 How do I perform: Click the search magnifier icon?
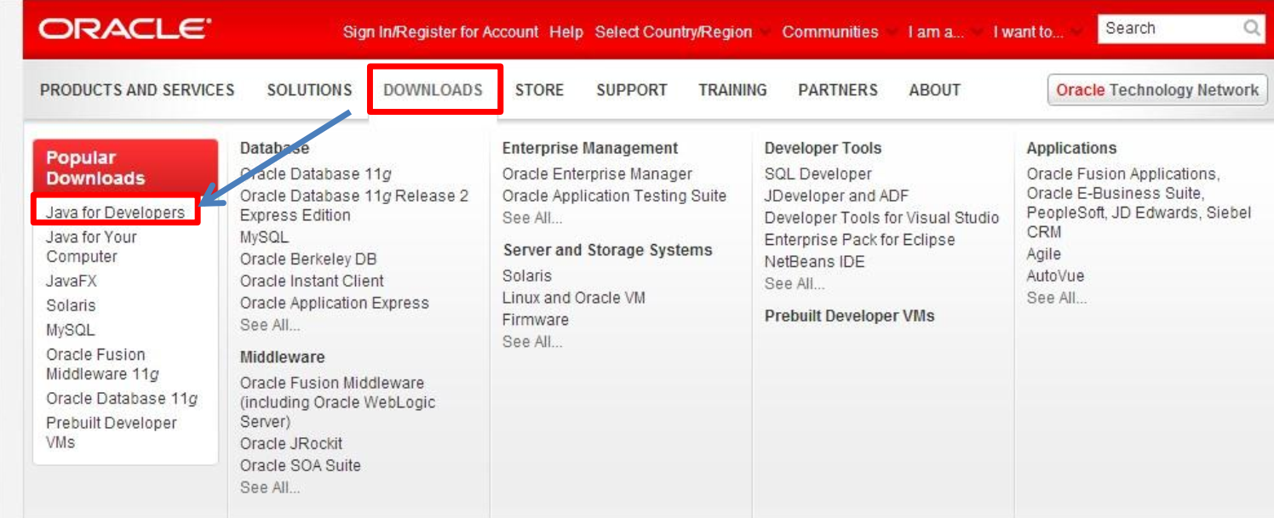coord(1251,28)
